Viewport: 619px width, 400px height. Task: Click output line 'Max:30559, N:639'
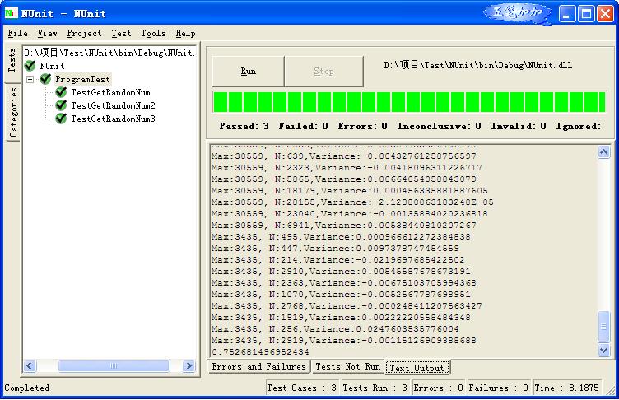(x=343, y=156)
